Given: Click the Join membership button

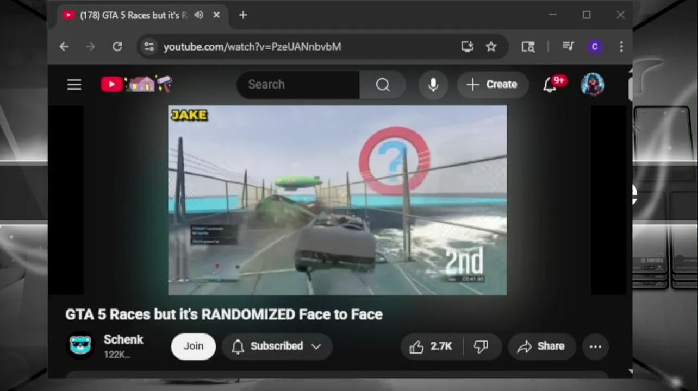Looking at the screenshot, I should pos(194,346).
